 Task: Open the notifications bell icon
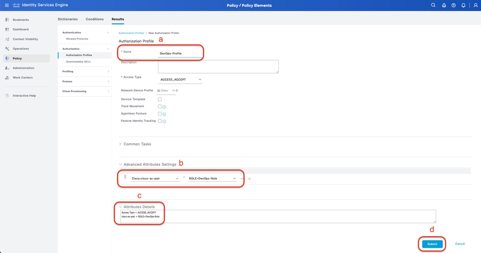[463, 5]
